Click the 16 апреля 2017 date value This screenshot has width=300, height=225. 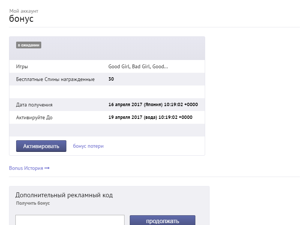pos(153,105)
